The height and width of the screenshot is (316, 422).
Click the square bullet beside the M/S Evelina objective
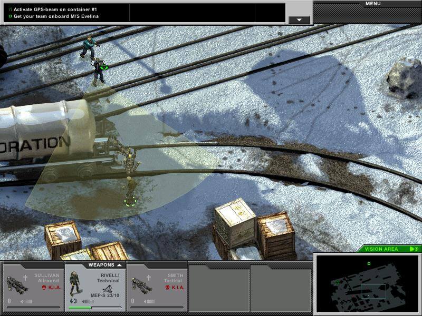pos(10,16)
